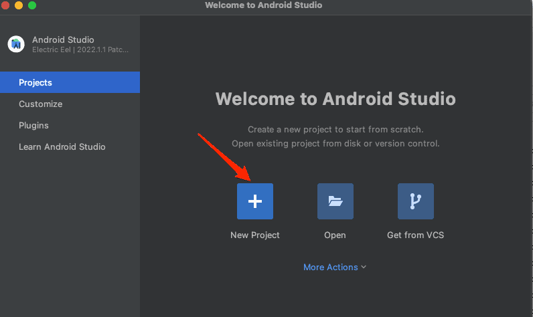This screenshot has width=533, height=317.
Task: Click the New Project text label
Action: click(254, 235)
